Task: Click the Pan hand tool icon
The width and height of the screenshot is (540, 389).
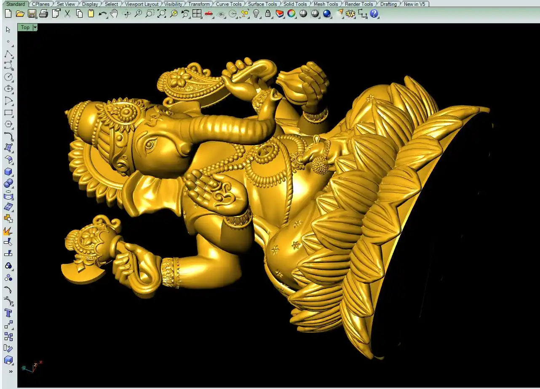Action: coord(114,13)
